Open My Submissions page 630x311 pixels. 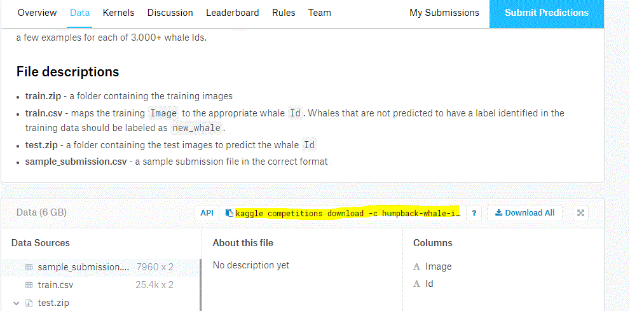(444, 13)
